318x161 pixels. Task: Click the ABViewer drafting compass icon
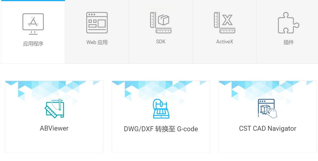coord(54,109)
